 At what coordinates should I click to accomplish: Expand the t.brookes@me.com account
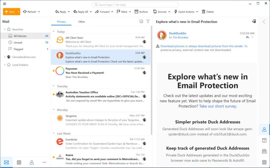pos(5,57)
